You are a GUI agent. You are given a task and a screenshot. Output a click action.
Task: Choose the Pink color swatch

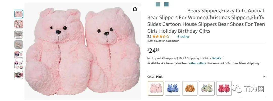point(156,88)
